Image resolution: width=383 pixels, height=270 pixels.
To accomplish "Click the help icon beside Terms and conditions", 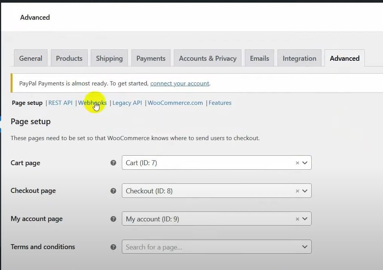I will (x=113, y=247).
